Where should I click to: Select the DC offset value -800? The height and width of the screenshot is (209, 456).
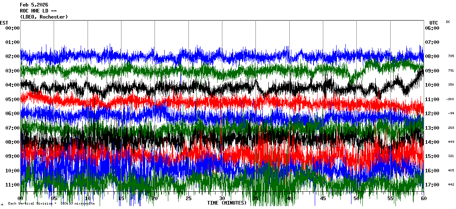[450, 99]
